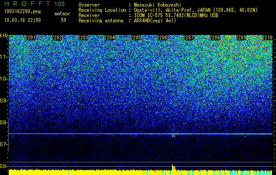Click the Receiving Location value Ogata-vill. Akita-Pref.
This screenshot has width=276, height=175.
pyautogui.click(x=196, y=10)
